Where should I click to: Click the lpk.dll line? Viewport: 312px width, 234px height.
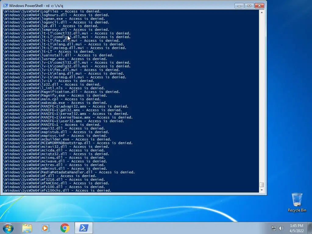point(51,26)
